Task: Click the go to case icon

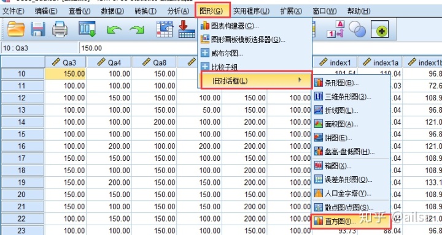Action: [165, 29]
